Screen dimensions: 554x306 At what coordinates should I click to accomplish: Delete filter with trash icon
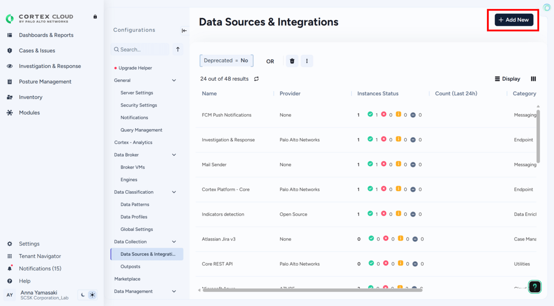click(292, 61)
